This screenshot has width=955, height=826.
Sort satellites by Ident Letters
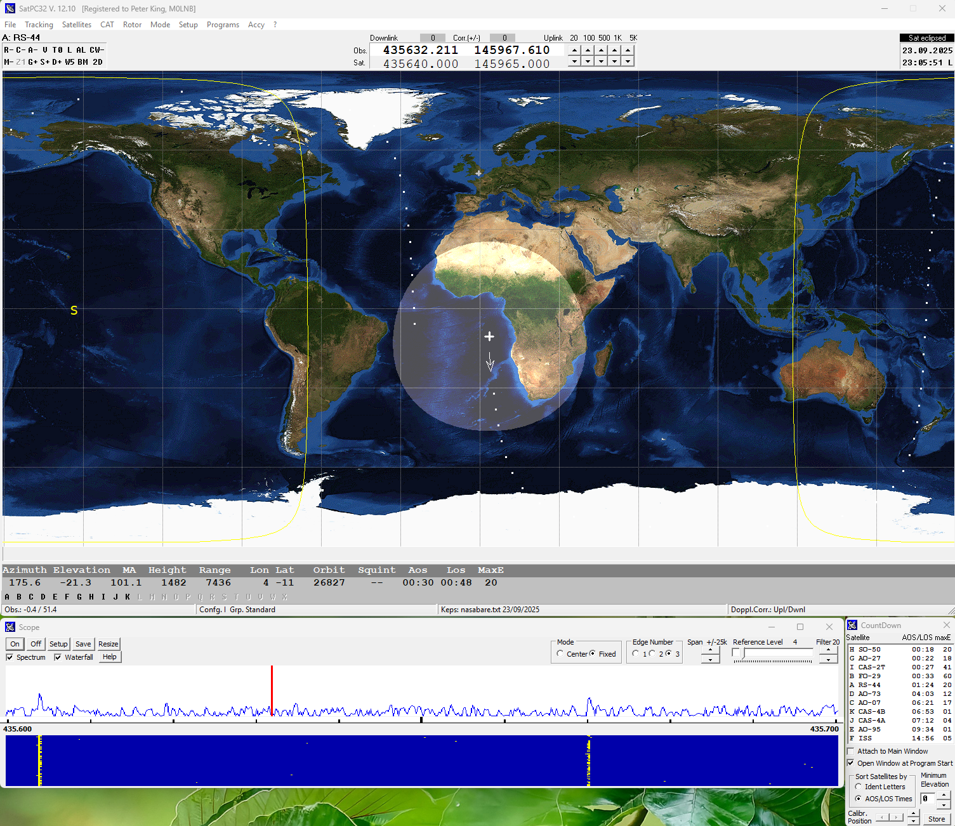[x=858, y=787]
